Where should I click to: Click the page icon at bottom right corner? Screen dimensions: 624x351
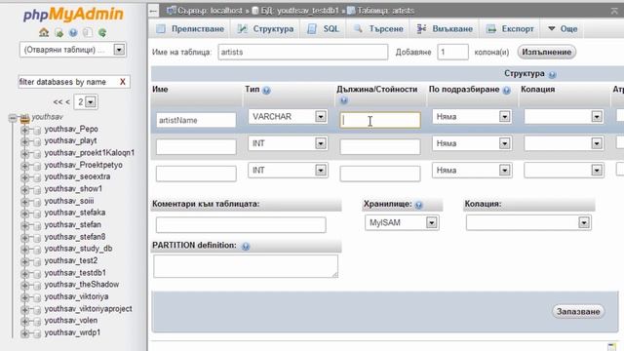tap(611, 347)
